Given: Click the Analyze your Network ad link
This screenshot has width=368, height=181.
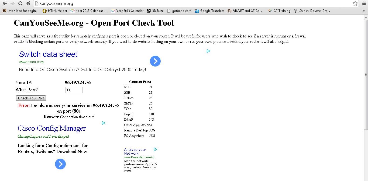Looking at the screenshot, I should click(x=135, y=151).
